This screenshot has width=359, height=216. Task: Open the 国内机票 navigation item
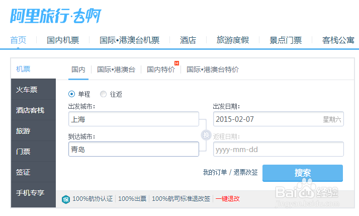point(63,40)
